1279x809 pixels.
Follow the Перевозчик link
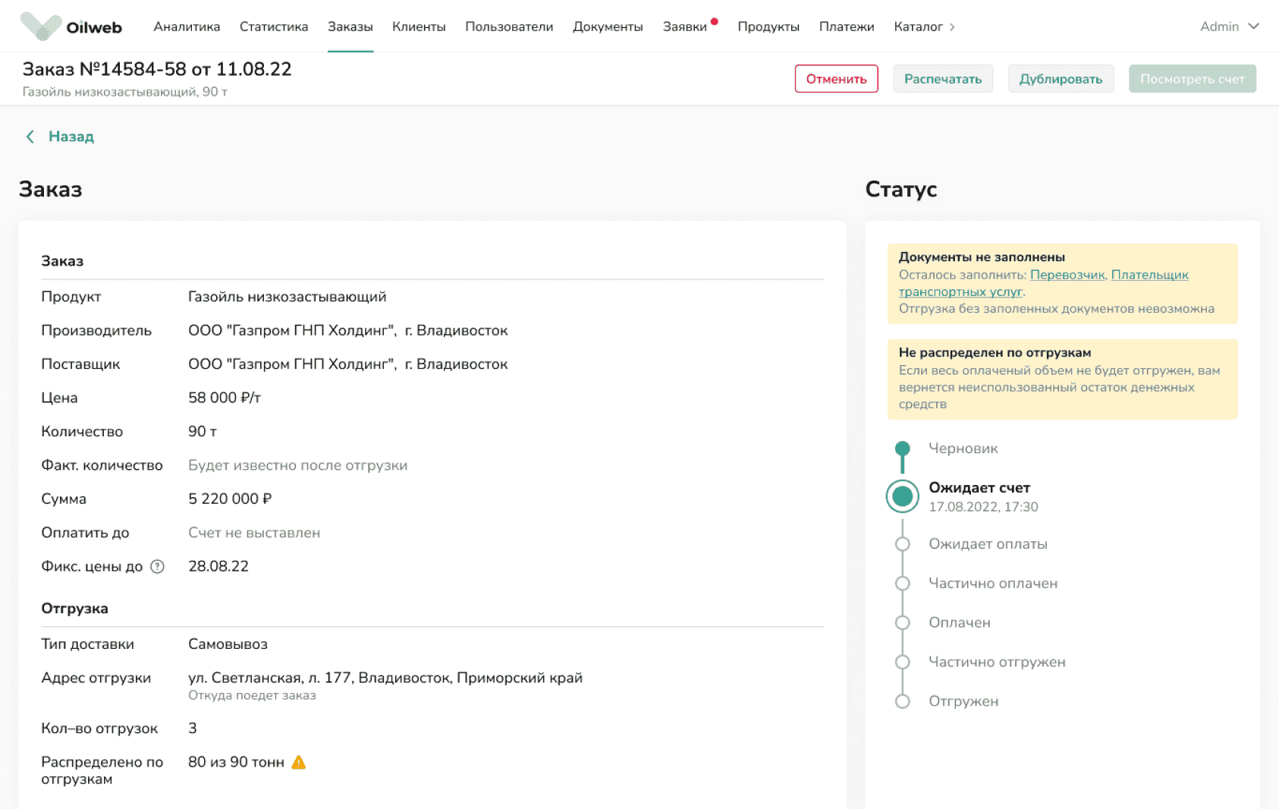click(x=1067, y=275)
